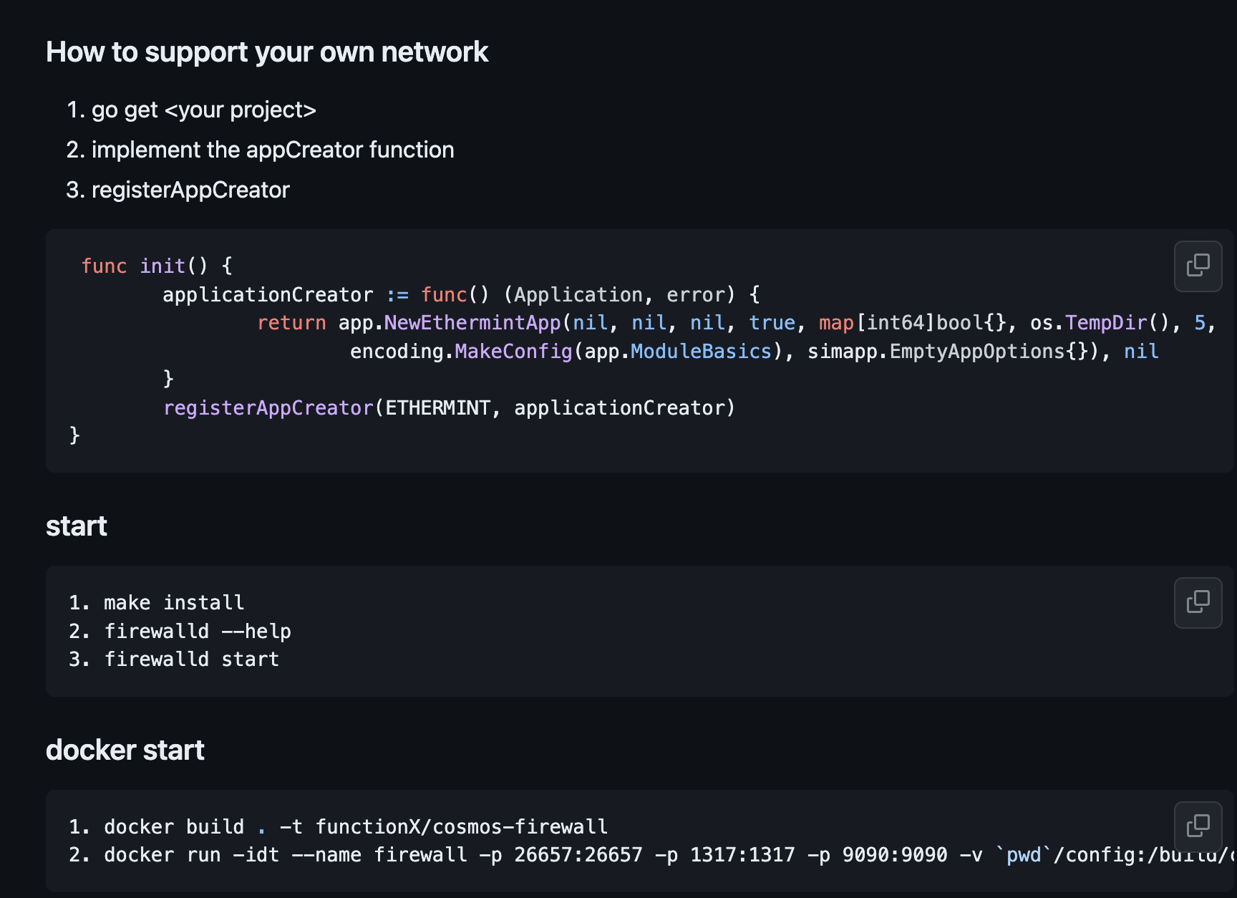Click 'simapp.EmptyAppOptions{}' in the code
The width and height of the screenshot is (1237, 898).
point(949,352)
